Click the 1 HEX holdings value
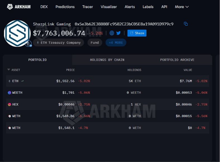This screenshot has height=162, width=220. pyautogui.click(x=136, y=104)
